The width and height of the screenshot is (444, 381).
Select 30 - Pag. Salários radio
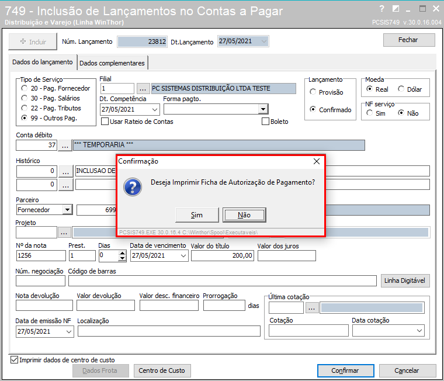point(25,98)
